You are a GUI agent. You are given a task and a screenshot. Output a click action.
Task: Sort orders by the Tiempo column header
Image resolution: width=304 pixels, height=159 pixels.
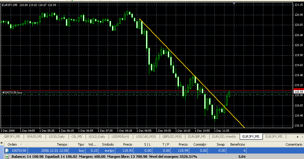coord(49,144)
